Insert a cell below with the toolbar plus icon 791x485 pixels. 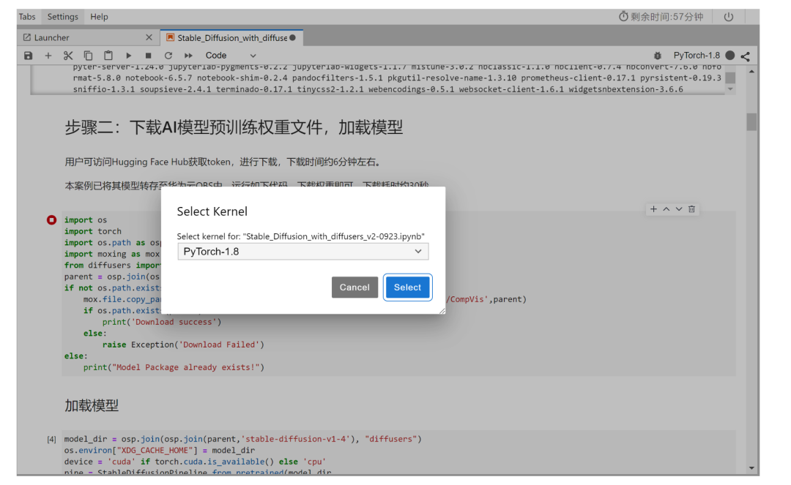click(48, 56)
